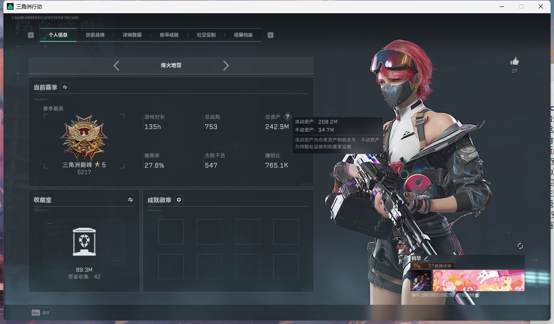Open the 详细数据 tab
Image resolution: width=554 pixels, height=324 pixels.
coord(132,35)
